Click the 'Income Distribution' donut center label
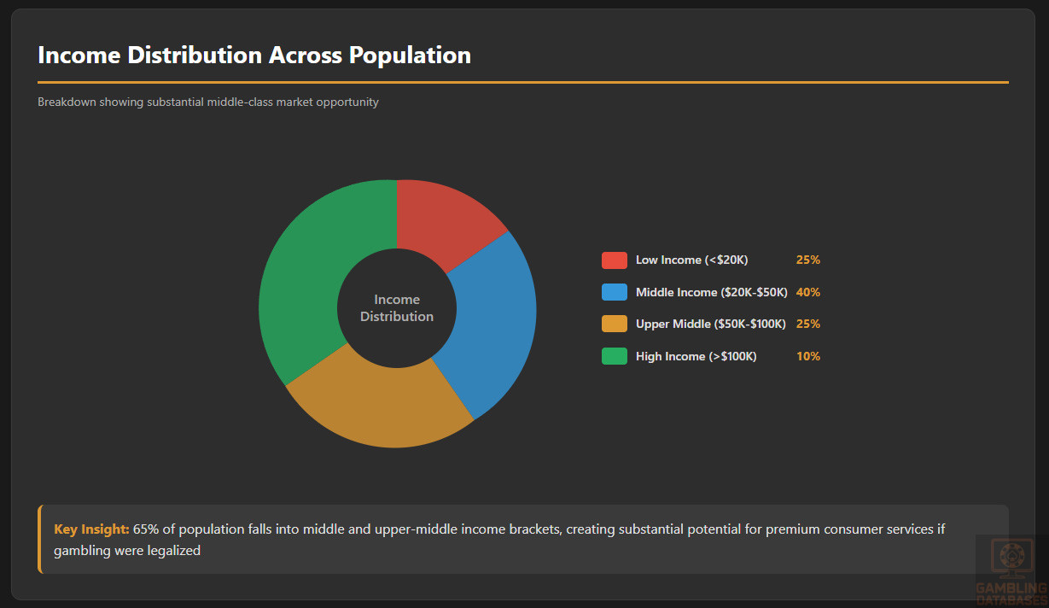This screenshot has height=608, width=1049. pyautogui.click(x=397, y=308)
